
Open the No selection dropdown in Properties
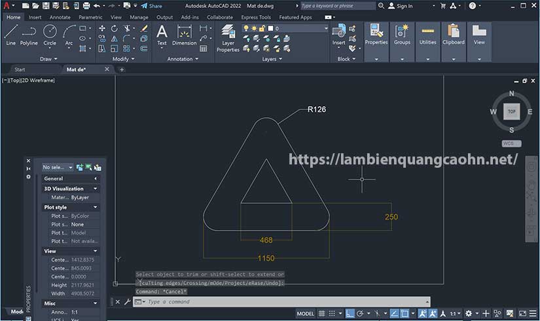point(58,167)
